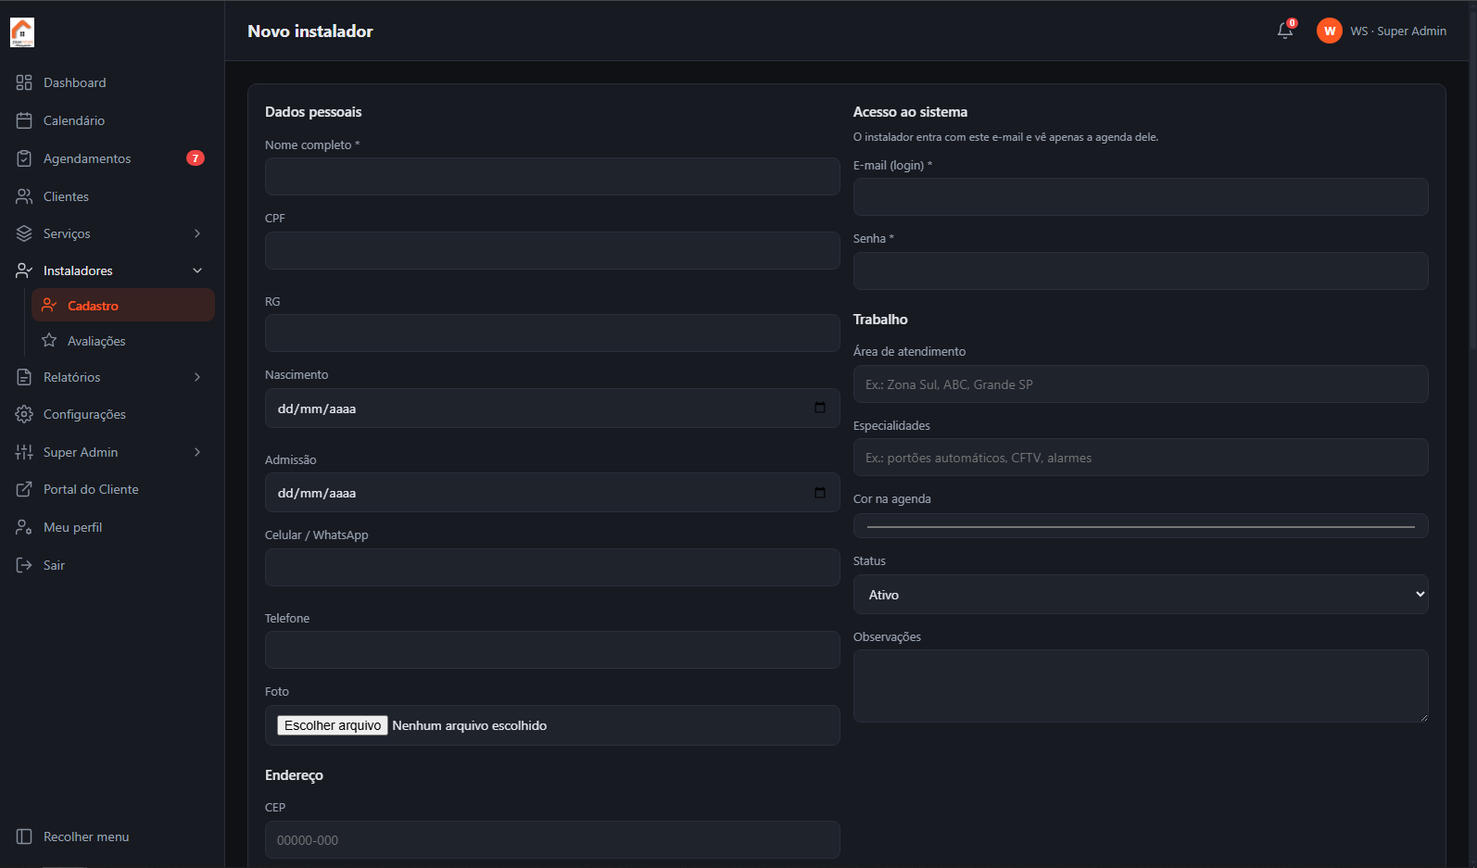
Task: Click the Clientes people icon
Action: tap(24, 196)
